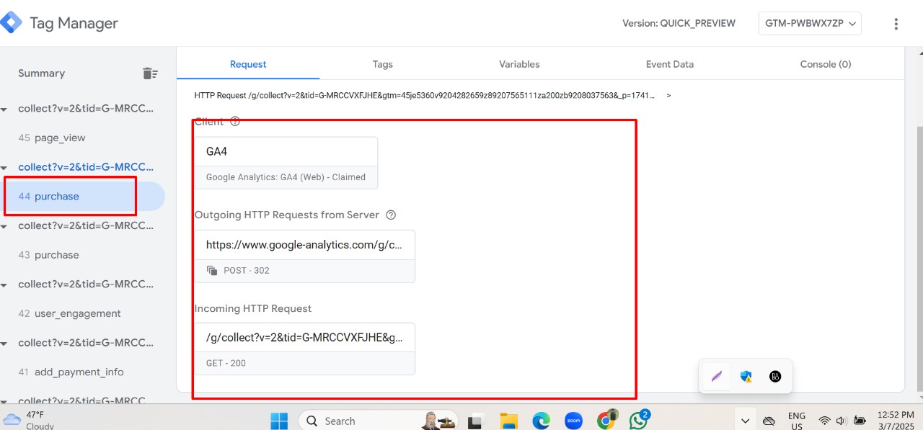The width and height of the screenshot is (923, 430).
Task: Switch to the Request tab
Action: tap(248, 64)
